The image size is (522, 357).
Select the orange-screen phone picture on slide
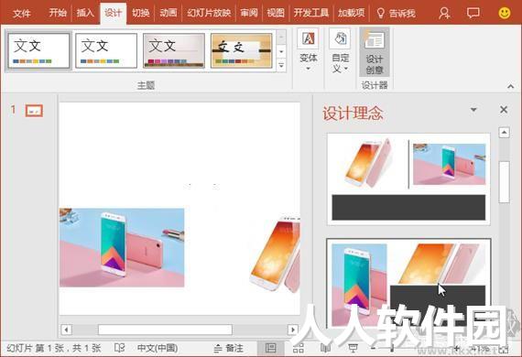(x=275, y=254)
